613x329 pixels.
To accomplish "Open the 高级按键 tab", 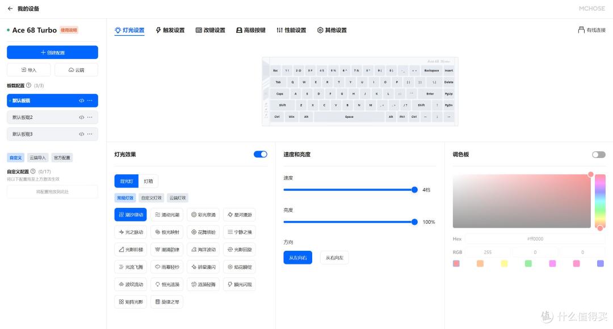I will click(x=251, y=30).
